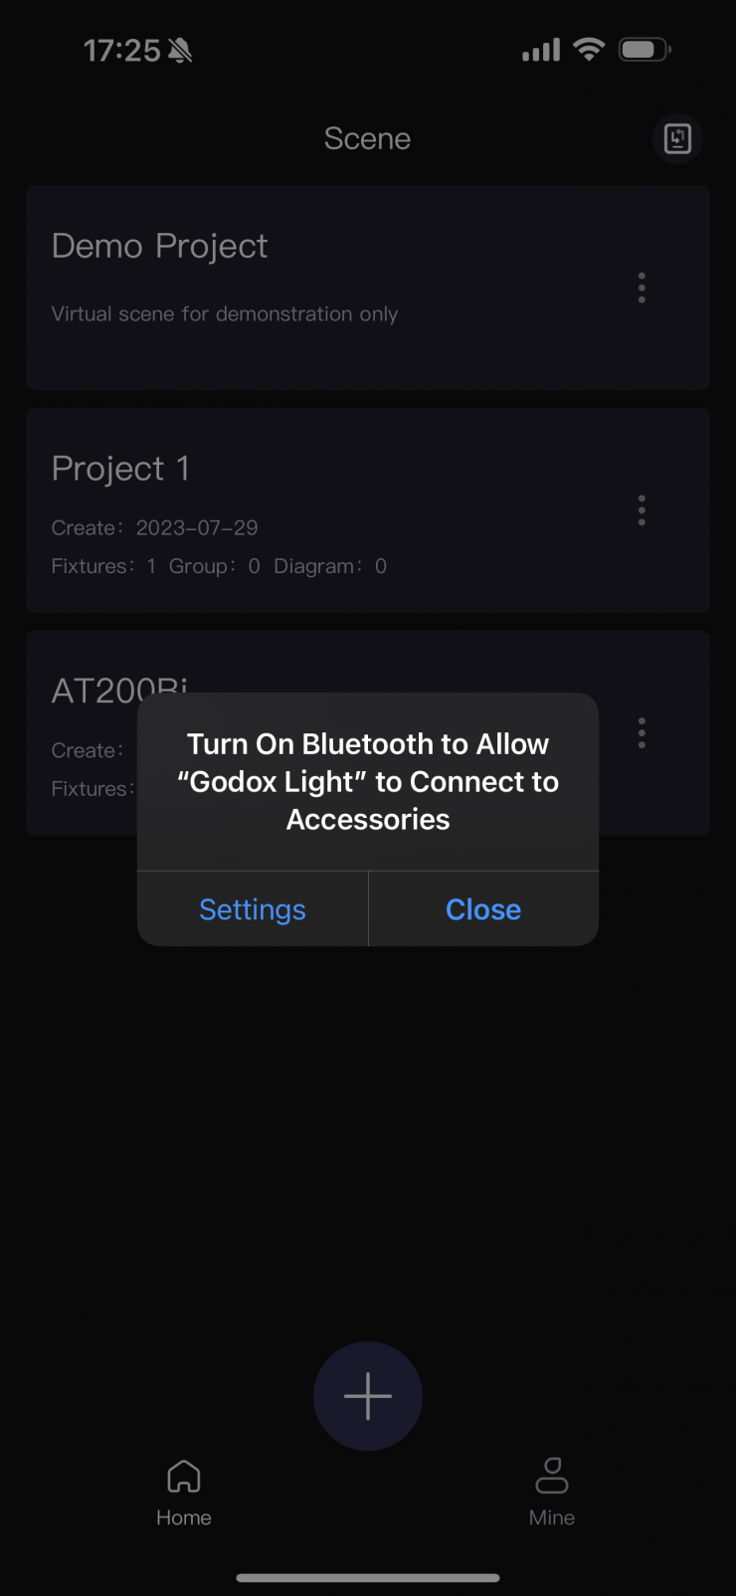Tap the Mine profile icon
736x1596 pixels.
[x=552, y=1476]
